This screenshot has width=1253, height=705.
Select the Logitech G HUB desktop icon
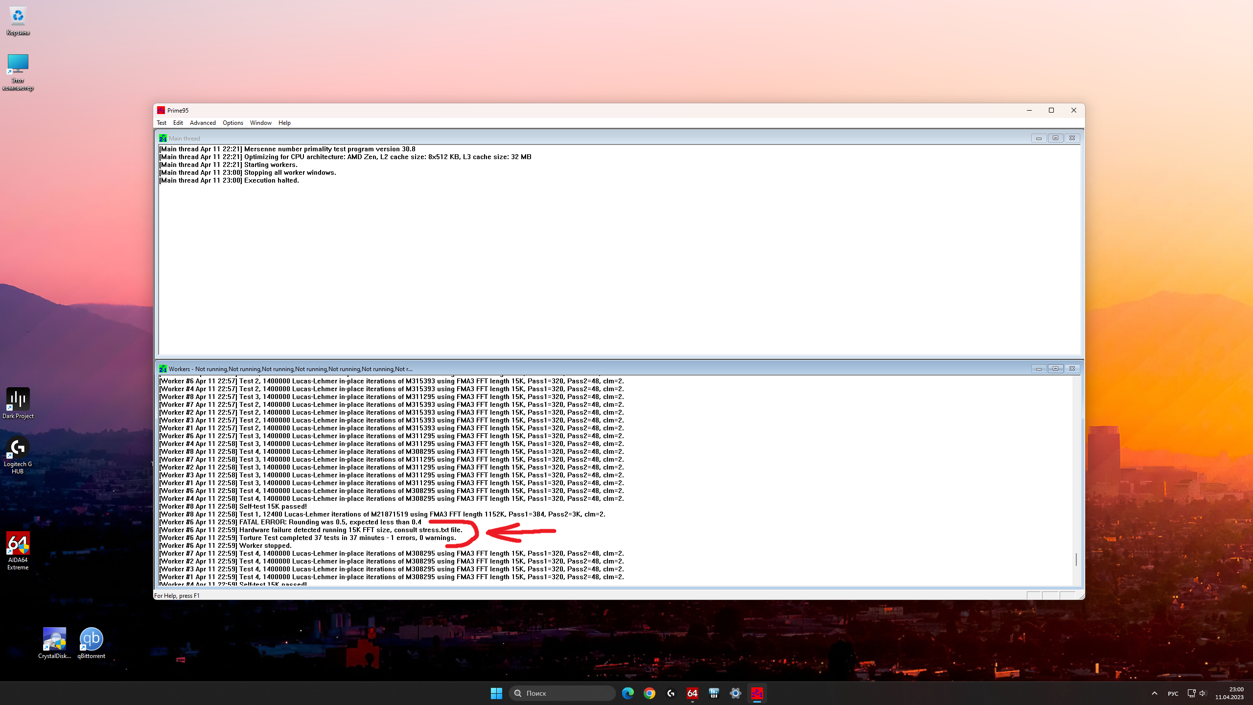tap(18, 455)
